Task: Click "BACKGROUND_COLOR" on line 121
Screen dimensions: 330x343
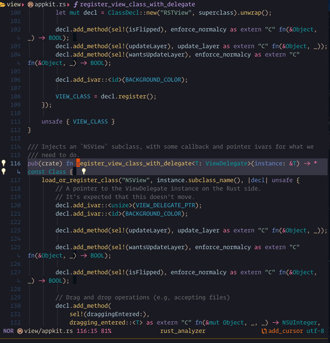Action: (153, 214)
